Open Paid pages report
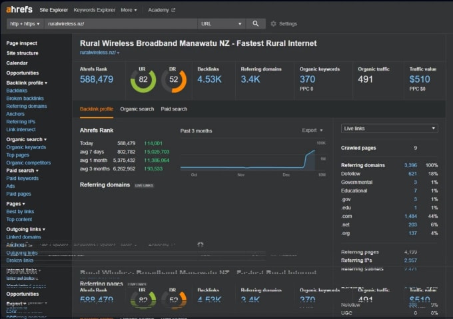Image resolution: width=453 pixels, height=319 pixels. click(x=19, y=194)
